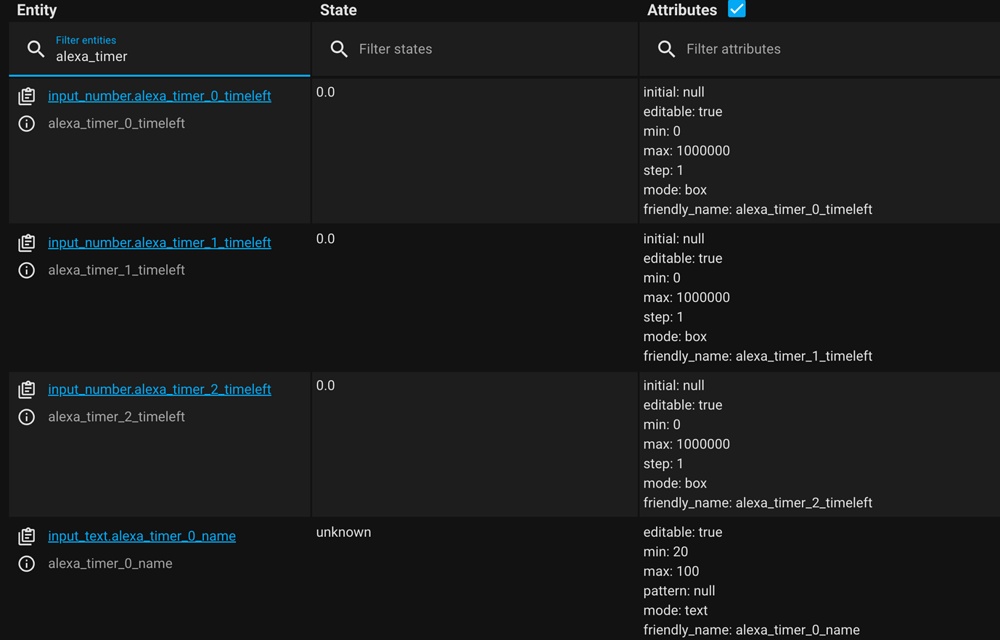This screenshot has height=640, width=1000.
Task: Select the unknown state of alexa_timer_0_name
Action: (343, 532)
